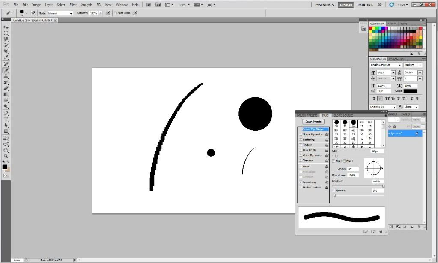This screenshot has width=438, height=263.
Task: Enable Transfer checkbox
Action: tap(301, 161)
